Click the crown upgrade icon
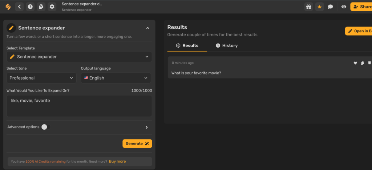372x170 pixels. pyautogui.click(x=319, y=7)
